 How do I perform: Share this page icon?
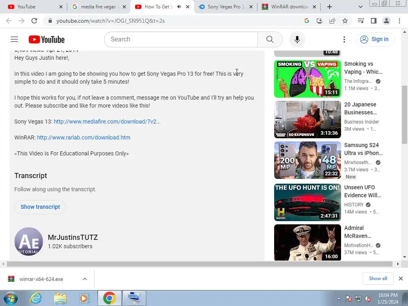click(332, 21)
